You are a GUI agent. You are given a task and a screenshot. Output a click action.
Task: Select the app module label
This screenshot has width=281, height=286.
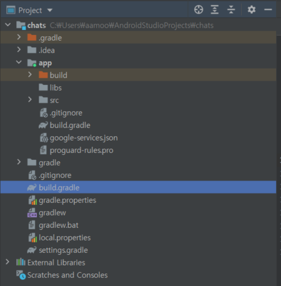click(x=46, y=63)
